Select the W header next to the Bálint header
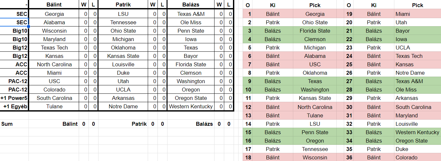Screen dimensions: 441x161 tap(84, 5)
